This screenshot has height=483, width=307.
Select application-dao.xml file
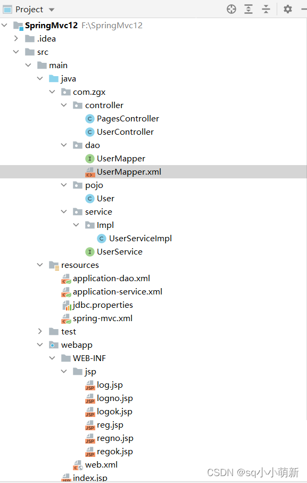[x=111, y=279]
